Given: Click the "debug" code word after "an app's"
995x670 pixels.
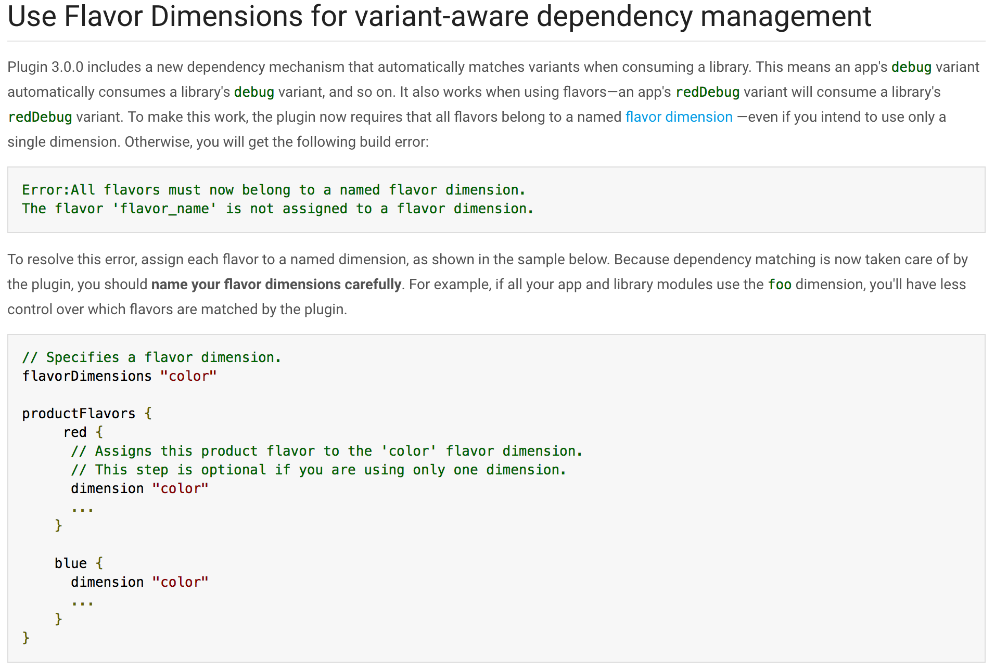Looking at the screenshot, I should click(911, 67).
